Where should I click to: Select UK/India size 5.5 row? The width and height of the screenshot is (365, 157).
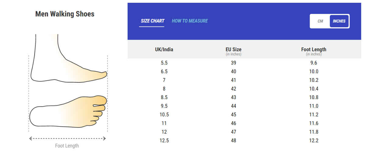[x=164, y=63]
